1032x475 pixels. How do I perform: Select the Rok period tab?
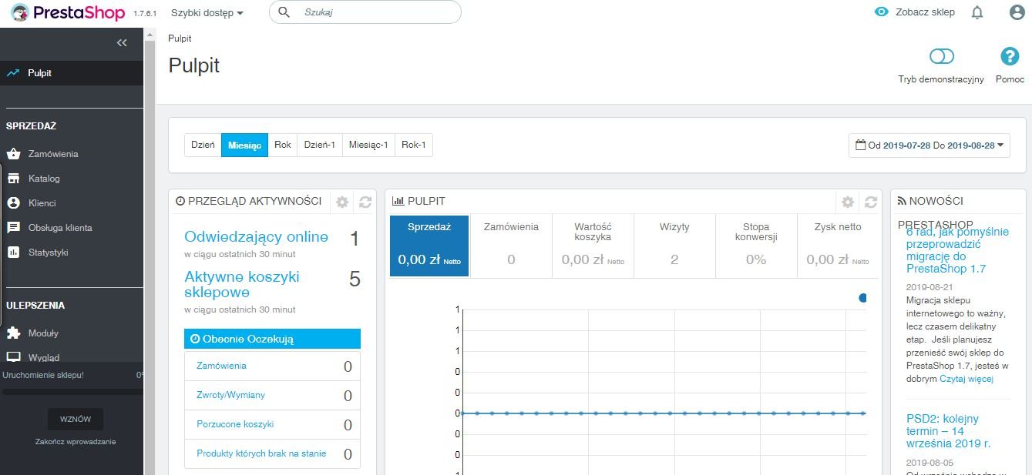click(283, 145)
